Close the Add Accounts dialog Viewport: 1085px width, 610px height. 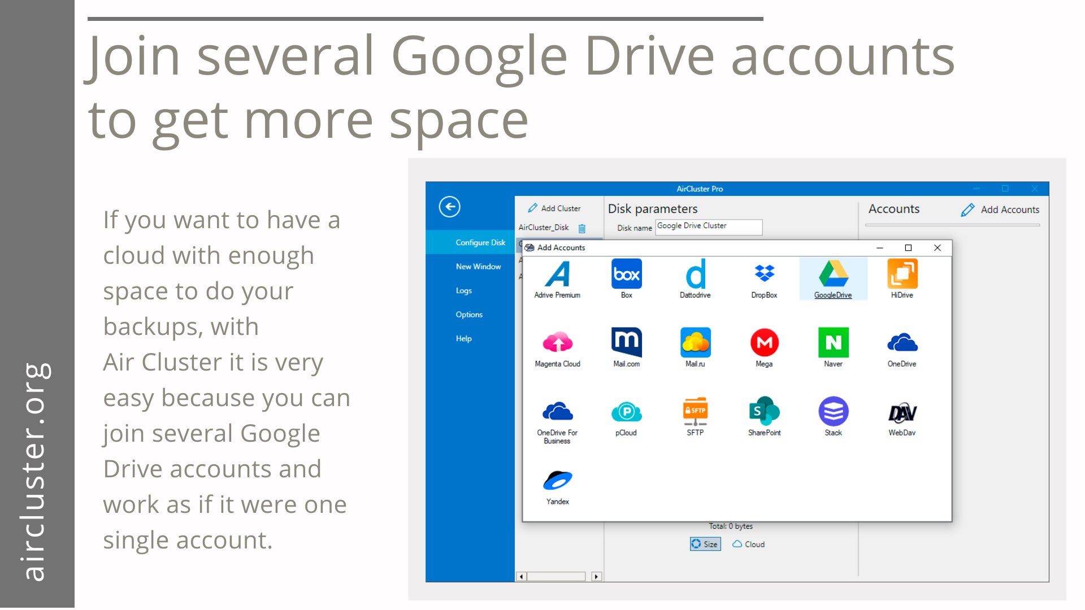tap(938, 248)
